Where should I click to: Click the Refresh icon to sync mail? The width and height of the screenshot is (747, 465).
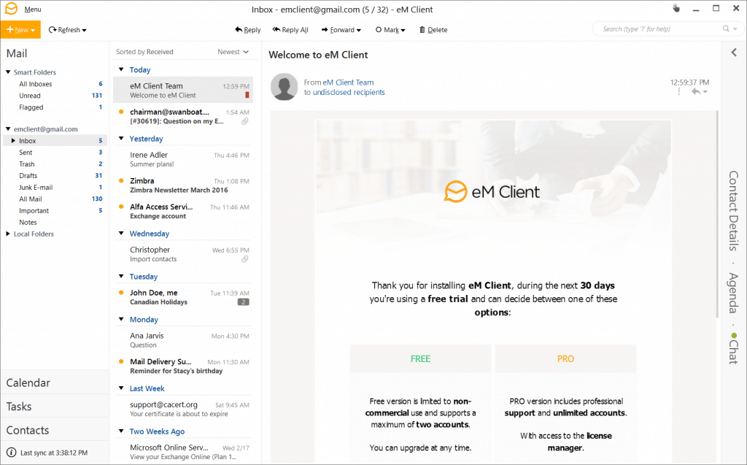(x=51, y=30)
